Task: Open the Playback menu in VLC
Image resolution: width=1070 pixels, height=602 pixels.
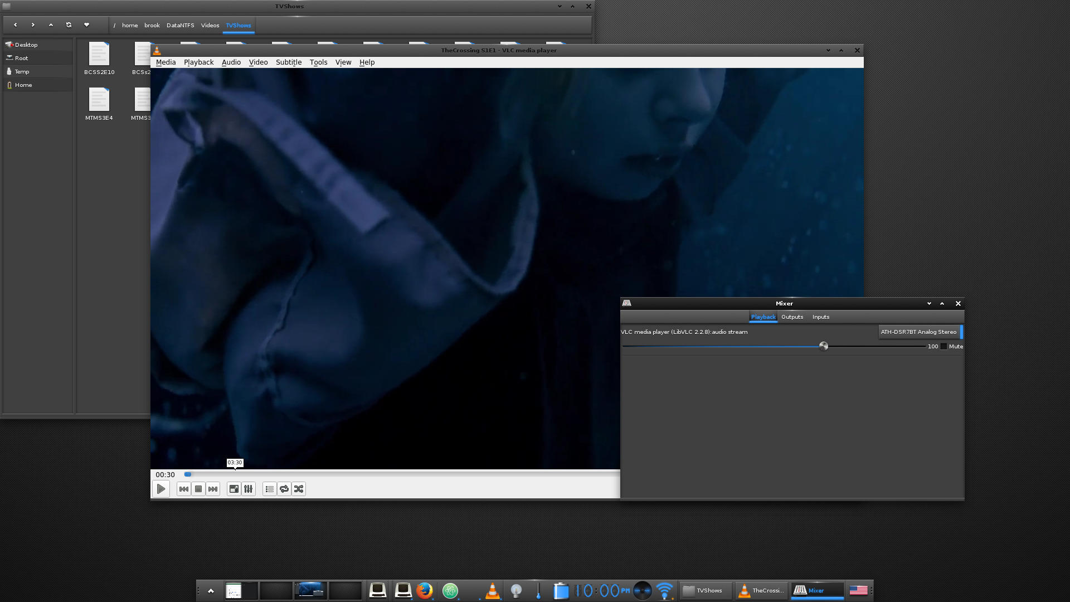Action: (198, 62)
